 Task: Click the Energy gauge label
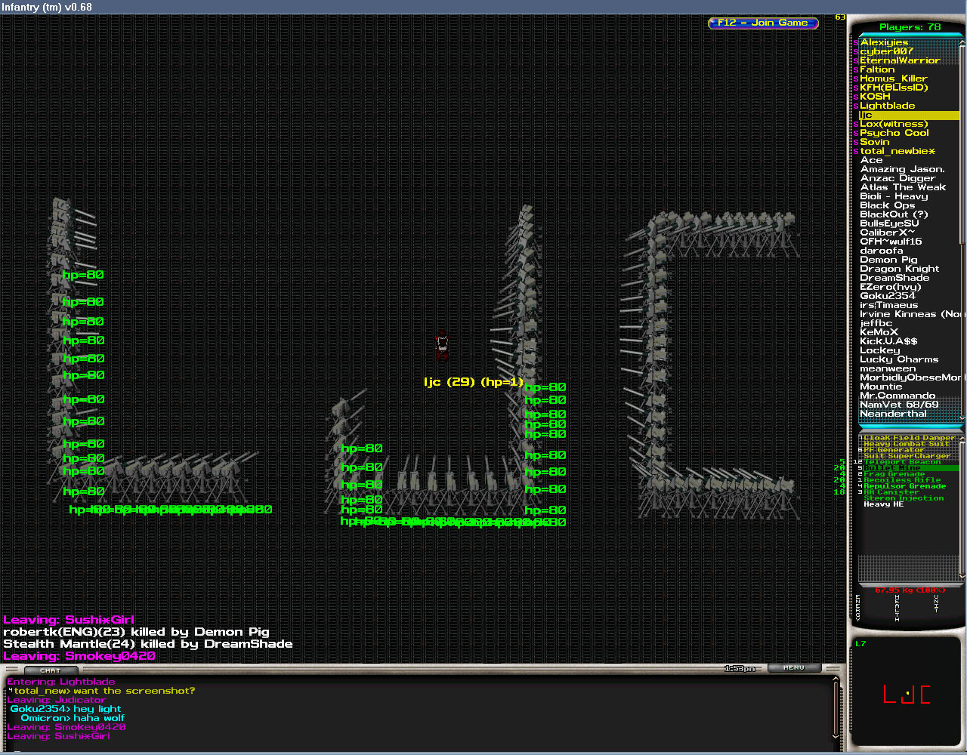(858, 608)
